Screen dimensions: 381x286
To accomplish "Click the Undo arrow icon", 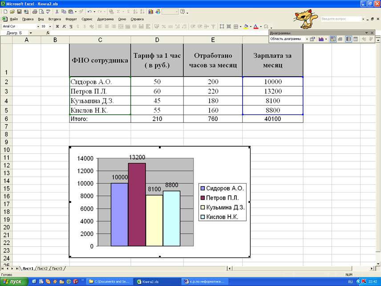I will (x=89, y=12).
